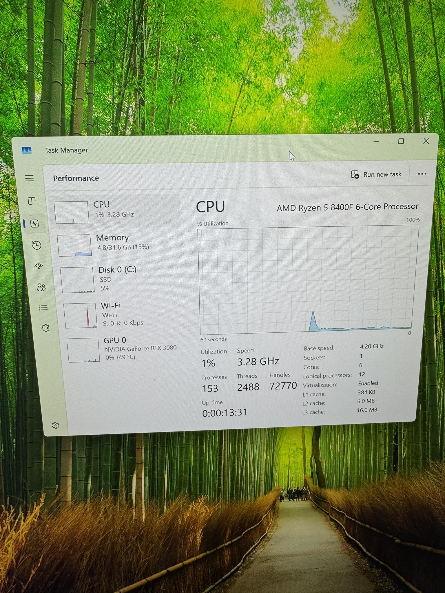Click the Performance page heading
Viewport: 445px width, 593px height.
(x=76, y=178)
